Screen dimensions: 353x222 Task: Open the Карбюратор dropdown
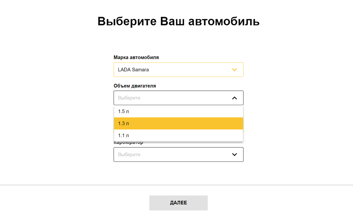click(x=178, y=154)
